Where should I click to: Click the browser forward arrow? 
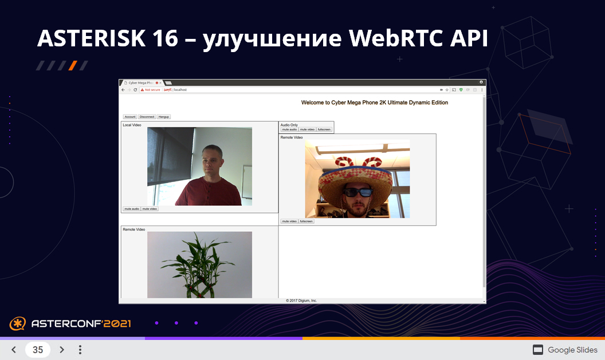tap(128, 90)
